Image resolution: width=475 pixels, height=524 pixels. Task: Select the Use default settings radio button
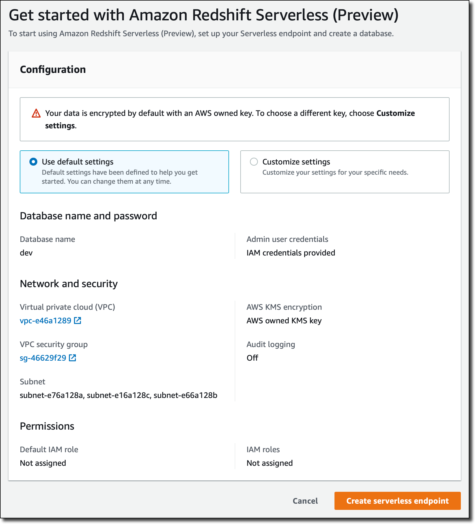[33, 162]
